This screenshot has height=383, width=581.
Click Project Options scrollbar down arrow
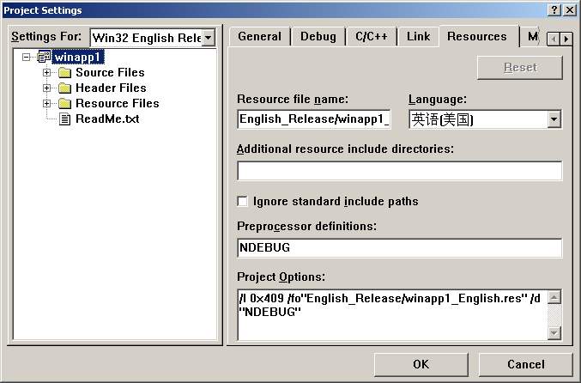(x=554, y=333)
